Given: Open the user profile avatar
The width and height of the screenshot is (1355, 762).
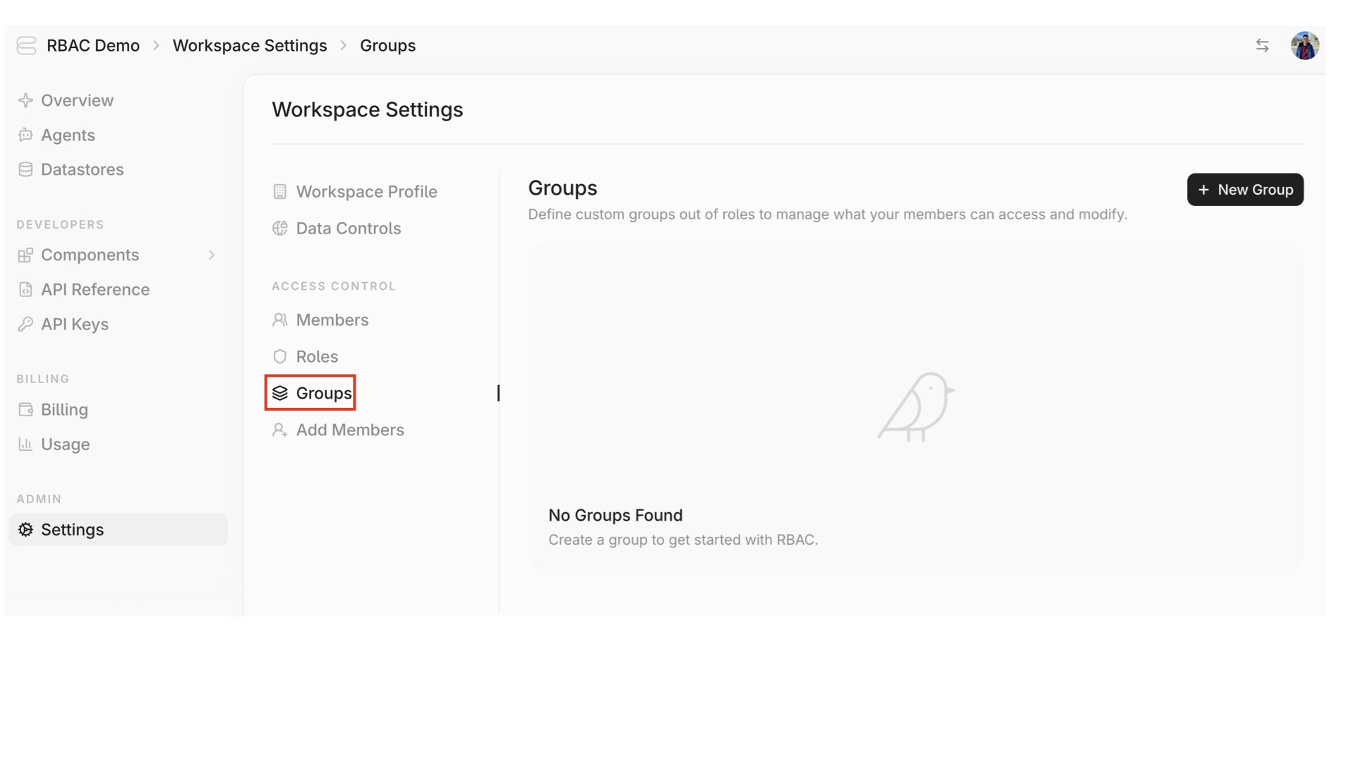Looking at the screenshot, I should click(1304, 46).
